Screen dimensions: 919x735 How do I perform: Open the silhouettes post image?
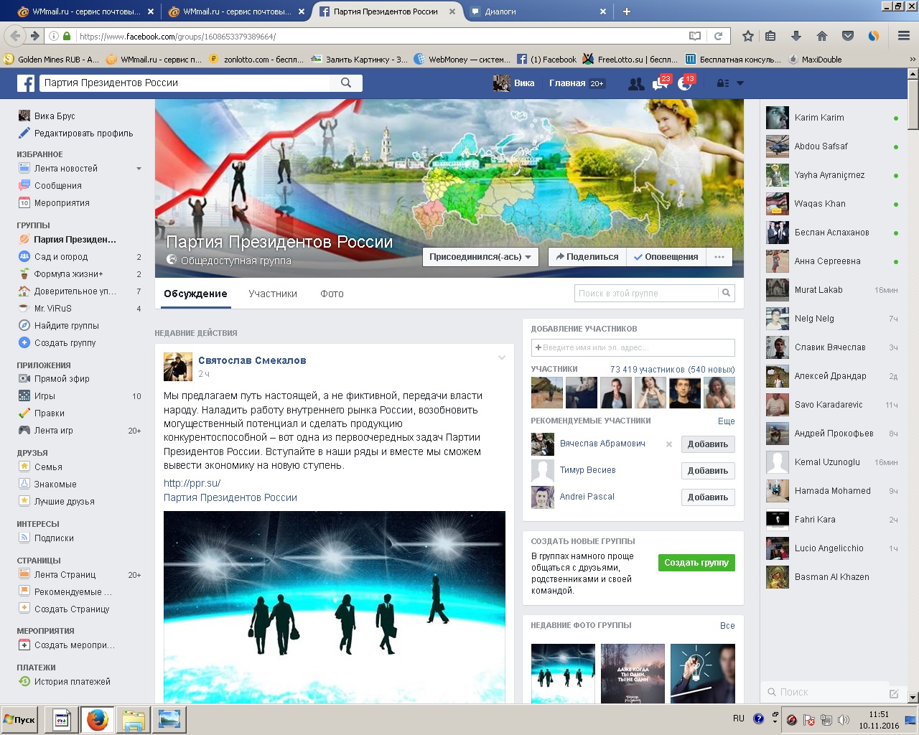click(335, 607)
